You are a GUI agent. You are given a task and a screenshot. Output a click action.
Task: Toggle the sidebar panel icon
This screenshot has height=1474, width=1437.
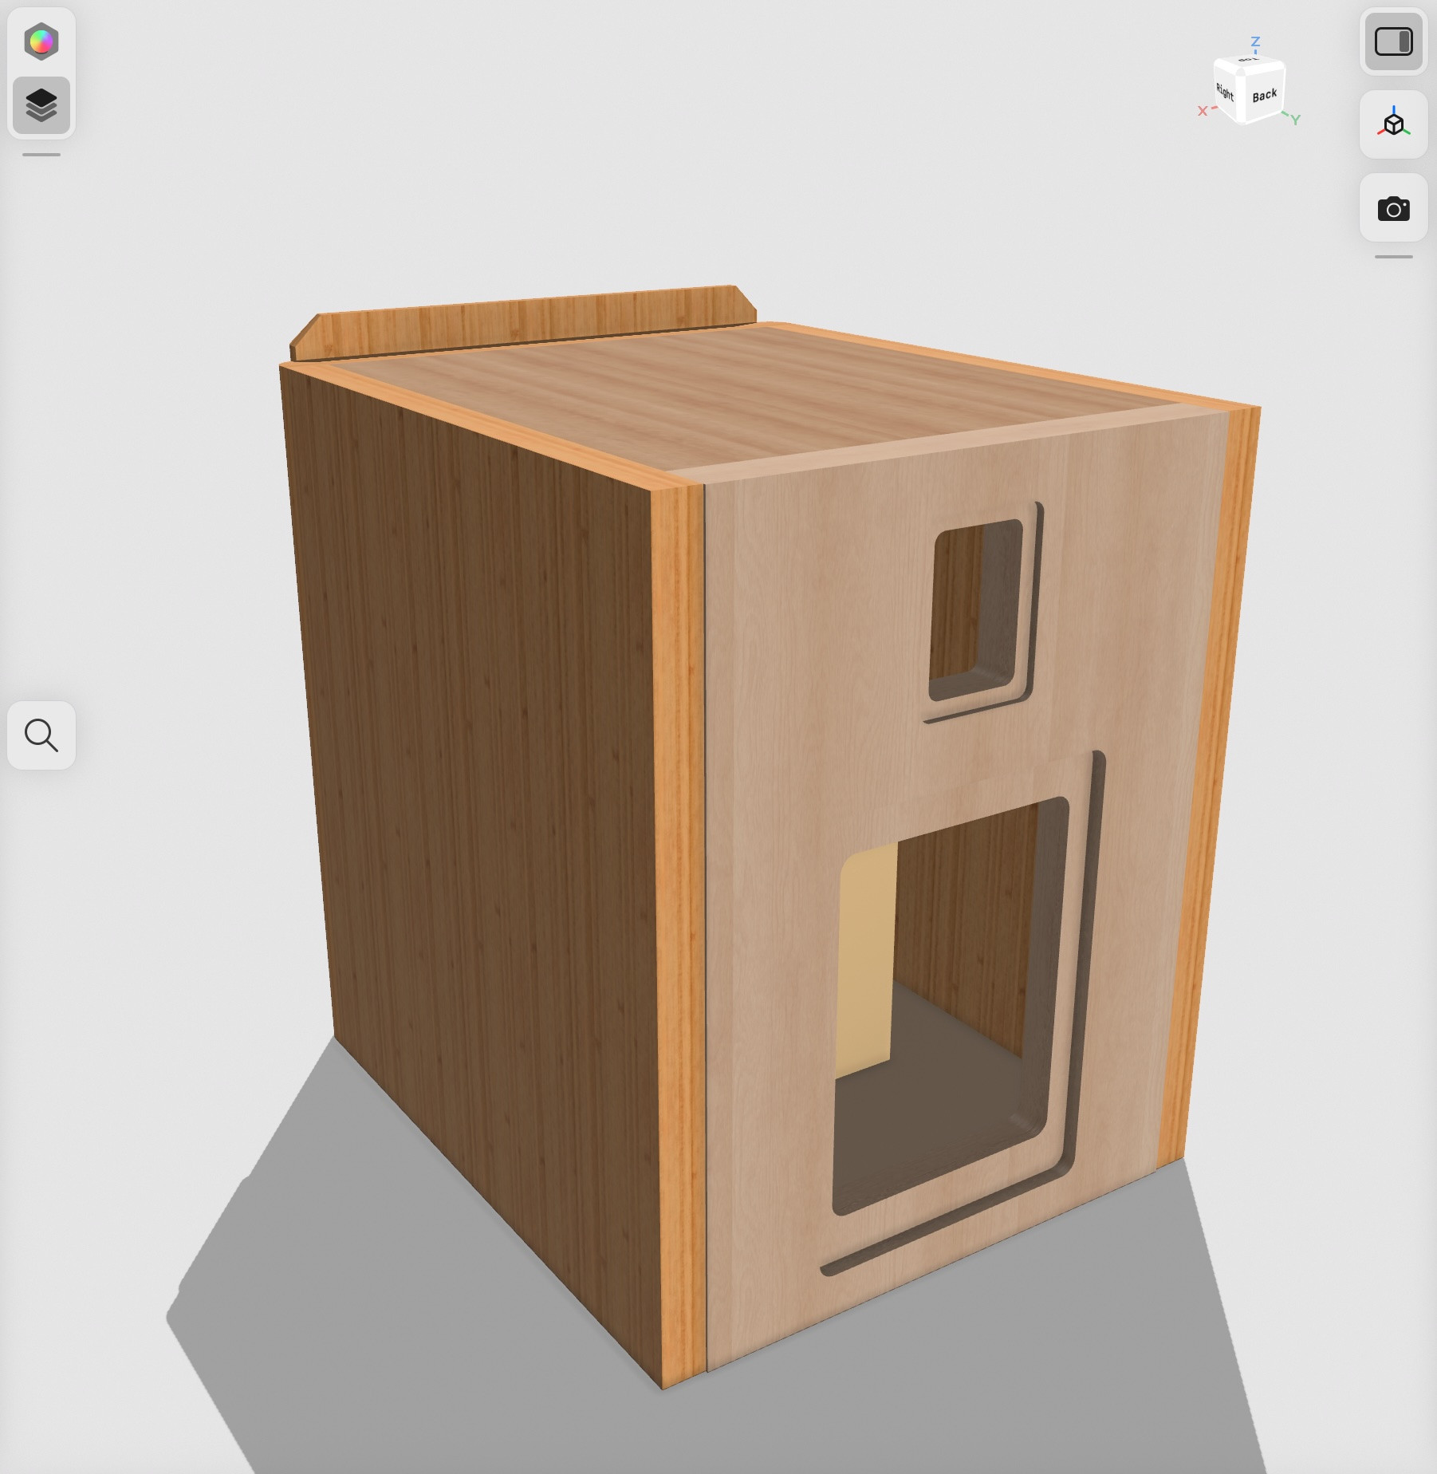coord(1393,41)
